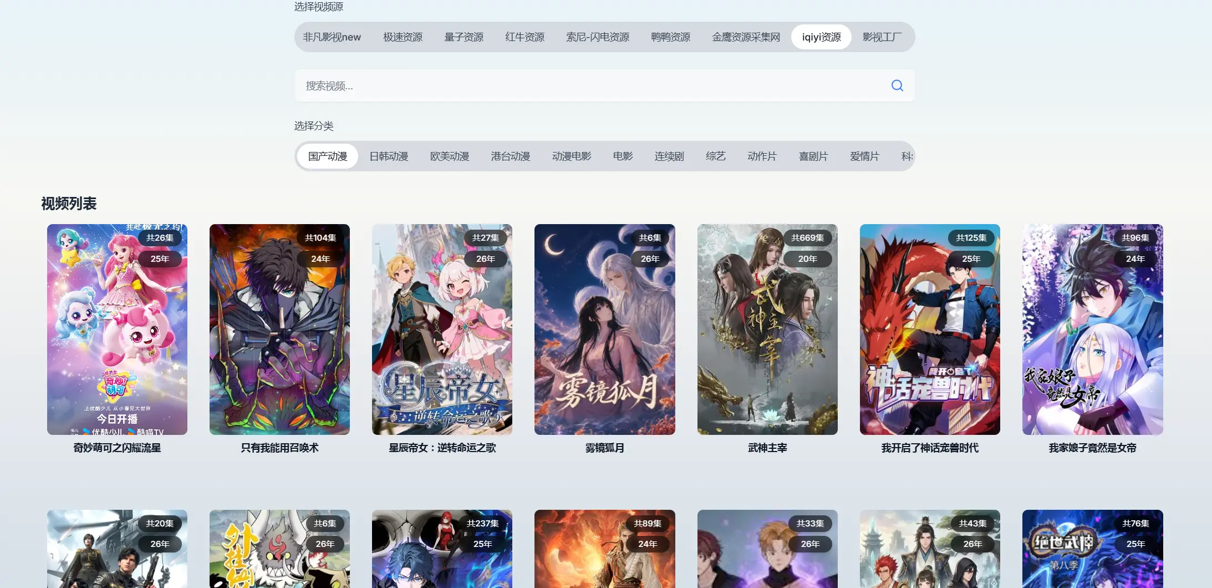The image size is (1212, 588).
Task: Open second-row poster with 共20集 badge
Action: 117,549
